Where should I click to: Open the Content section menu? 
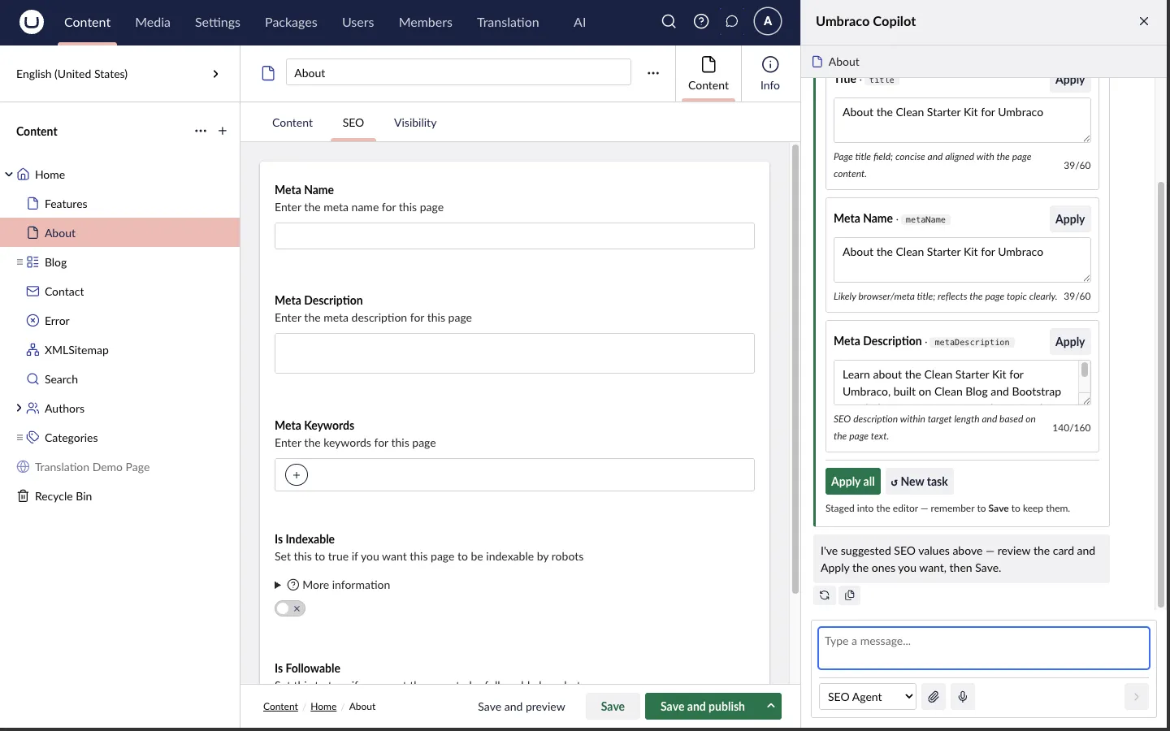pos(88,22)
